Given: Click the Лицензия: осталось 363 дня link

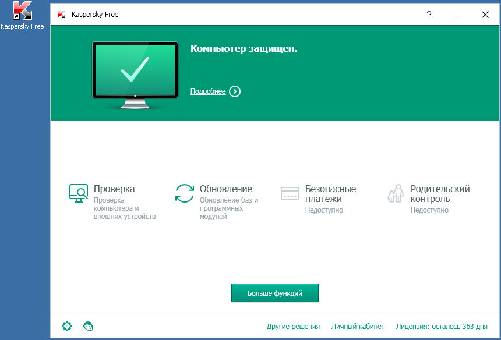Looking at the screenshot, I should pyautogui.click(x=442, y=326).
